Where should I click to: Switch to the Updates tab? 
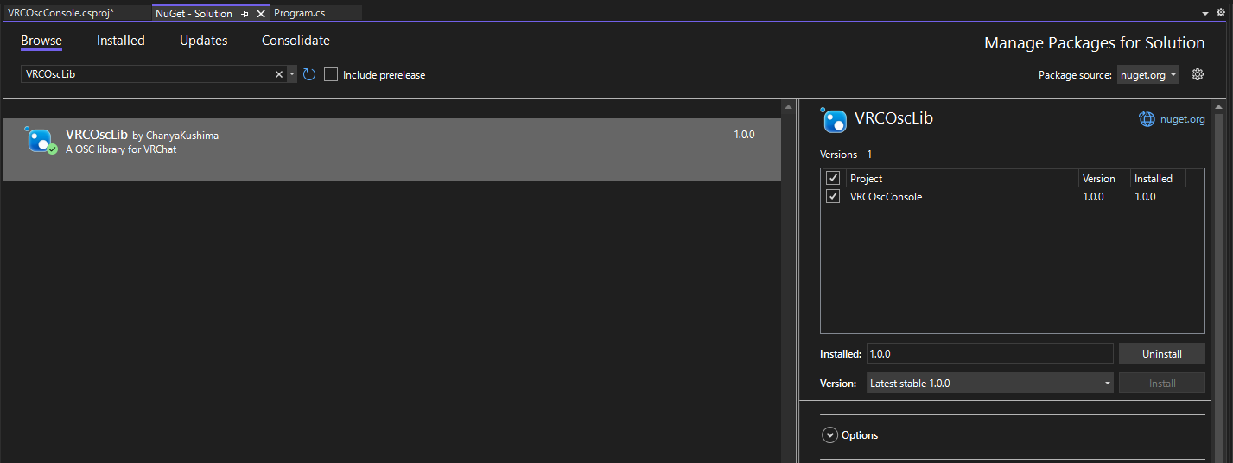pyautogui.click(x=204, y=41)
